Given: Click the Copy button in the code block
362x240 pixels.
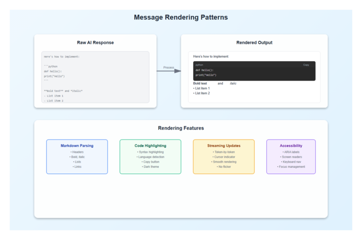Looking at the screenshot, I should (306, 65).
